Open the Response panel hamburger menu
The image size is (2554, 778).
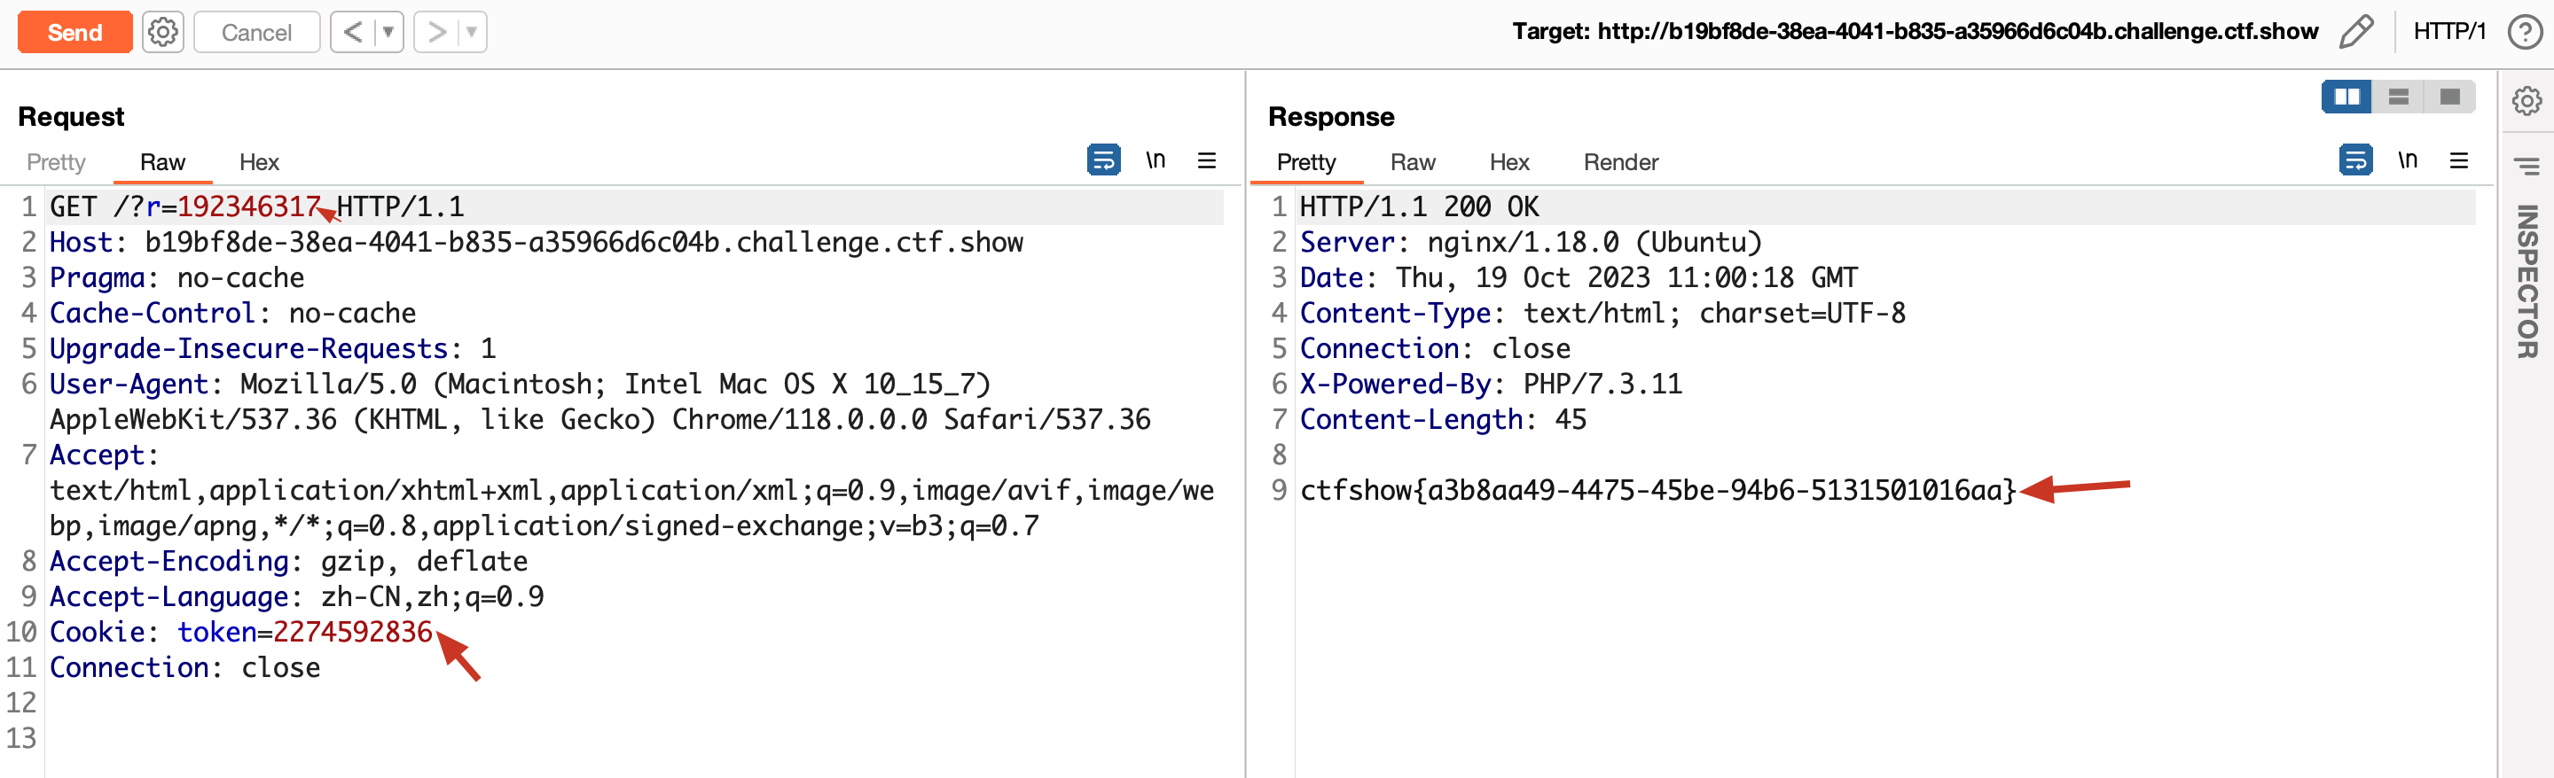tap(2459, 159)
